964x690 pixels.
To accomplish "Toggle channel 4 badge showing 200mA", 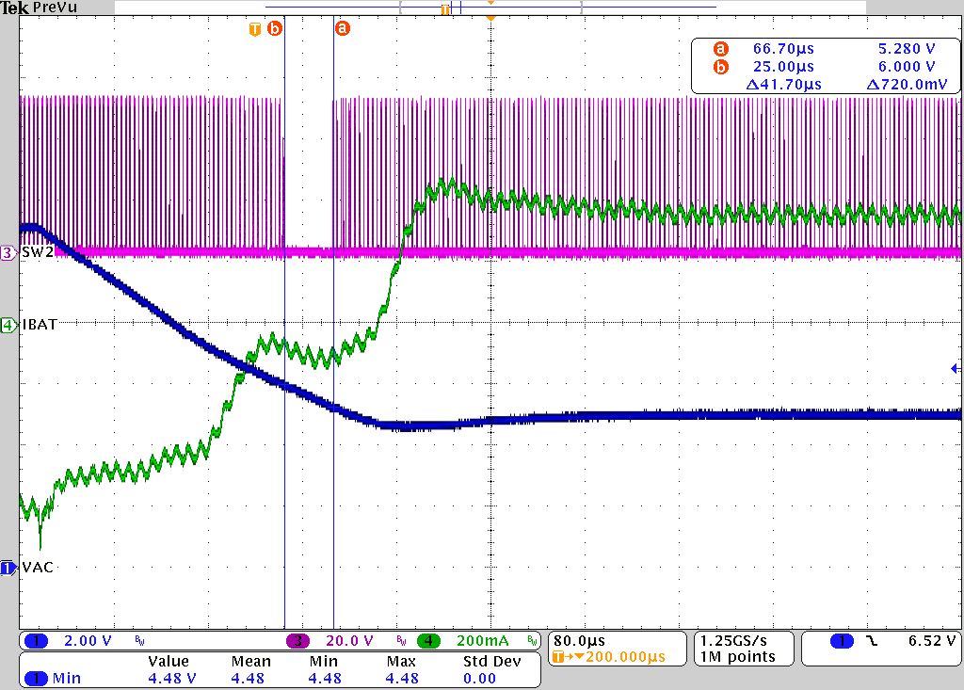I will [429, 641].
